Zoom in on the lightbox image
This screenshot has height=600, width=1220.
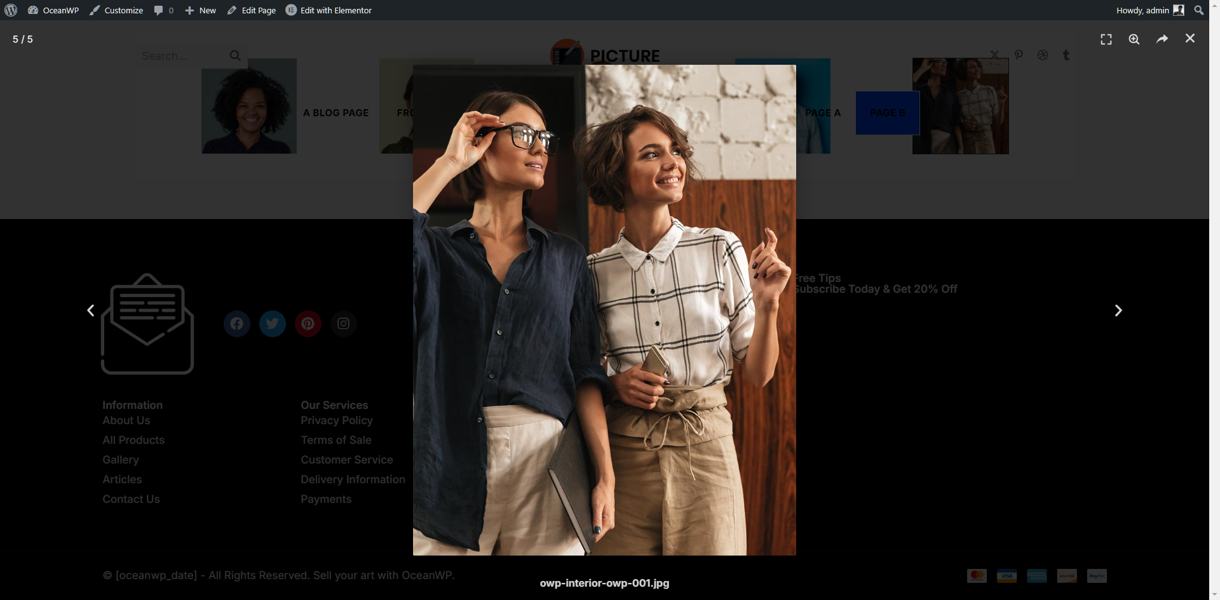1134,39
